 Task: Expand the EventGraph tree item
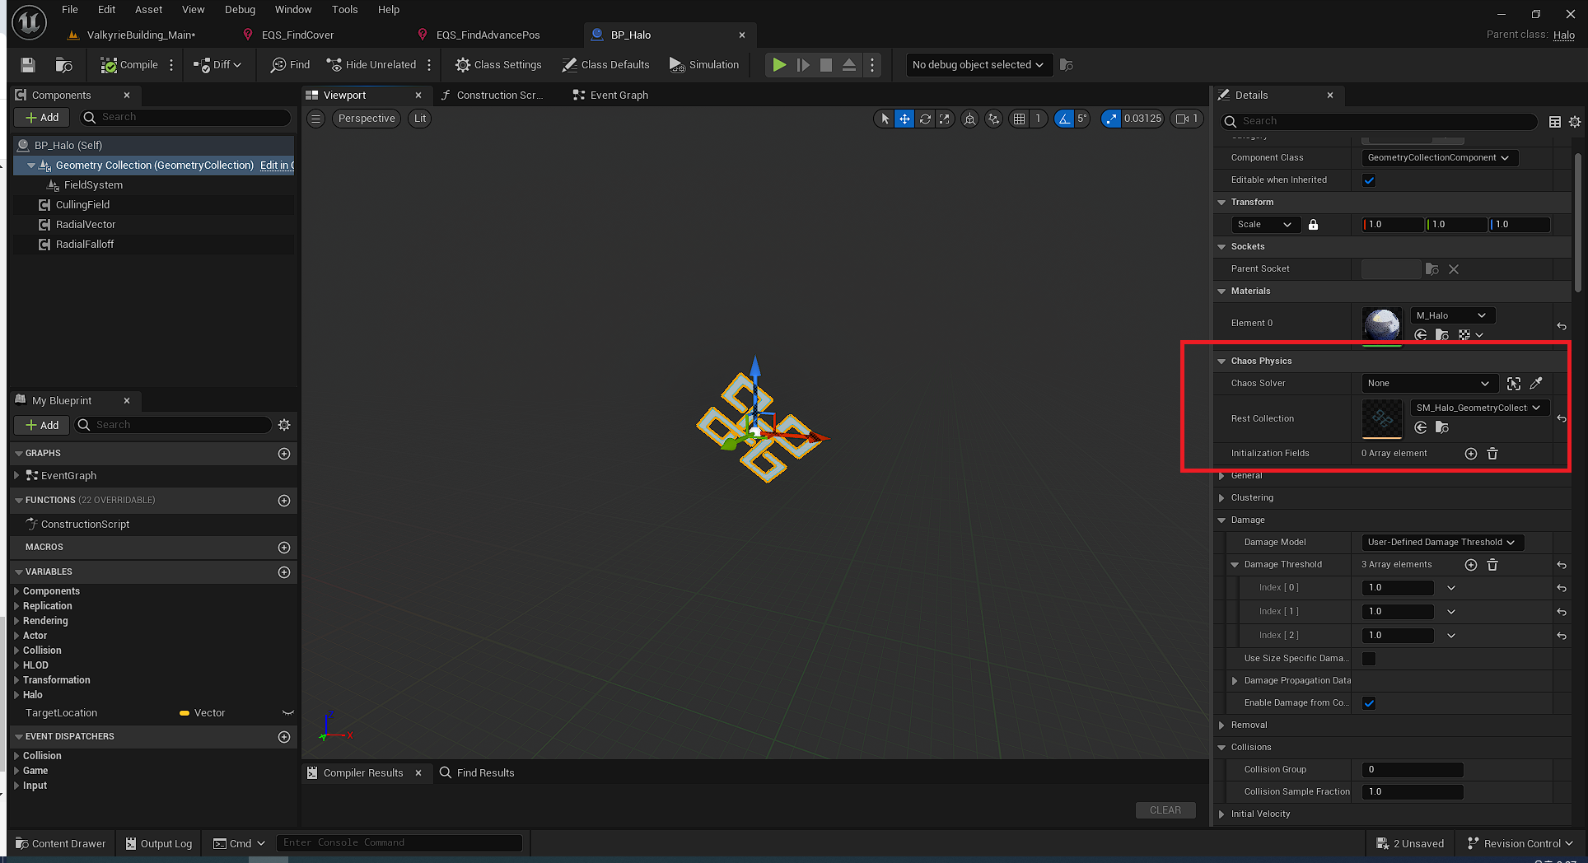click(x=16, y=476)
